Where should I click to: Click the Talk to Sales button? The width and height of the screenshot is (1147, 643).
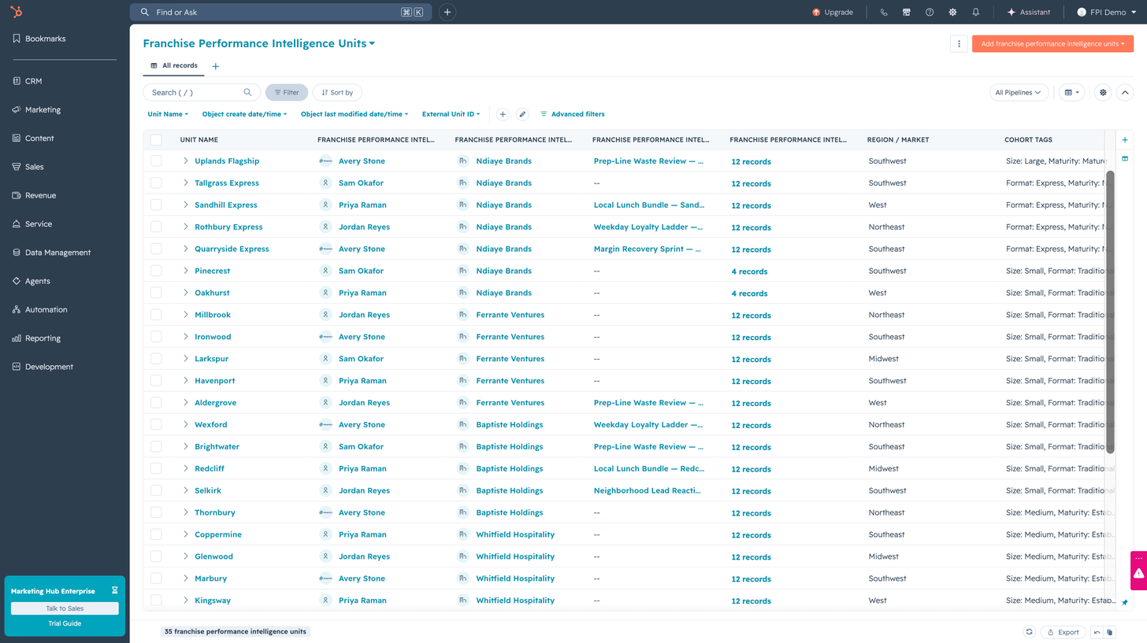tap(65, 608)
